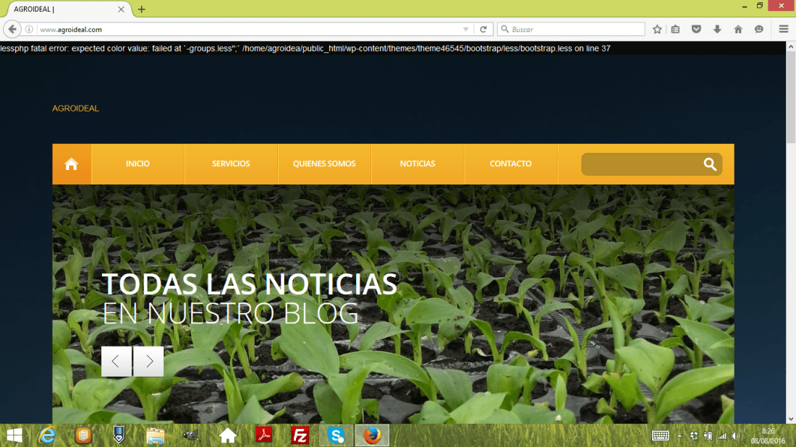This screenshot has width=796, height=447.
Task: Click the scrollbar up arrow
Action: point(791,46)
